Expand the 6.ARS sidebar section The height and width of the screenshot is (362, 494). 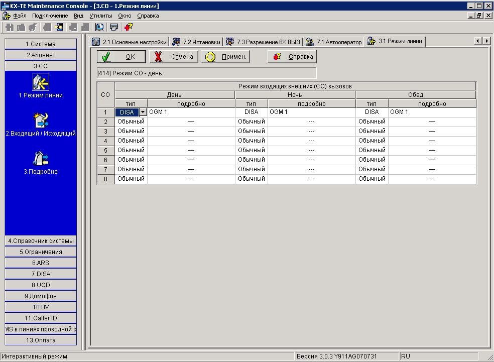click(41, 263)
